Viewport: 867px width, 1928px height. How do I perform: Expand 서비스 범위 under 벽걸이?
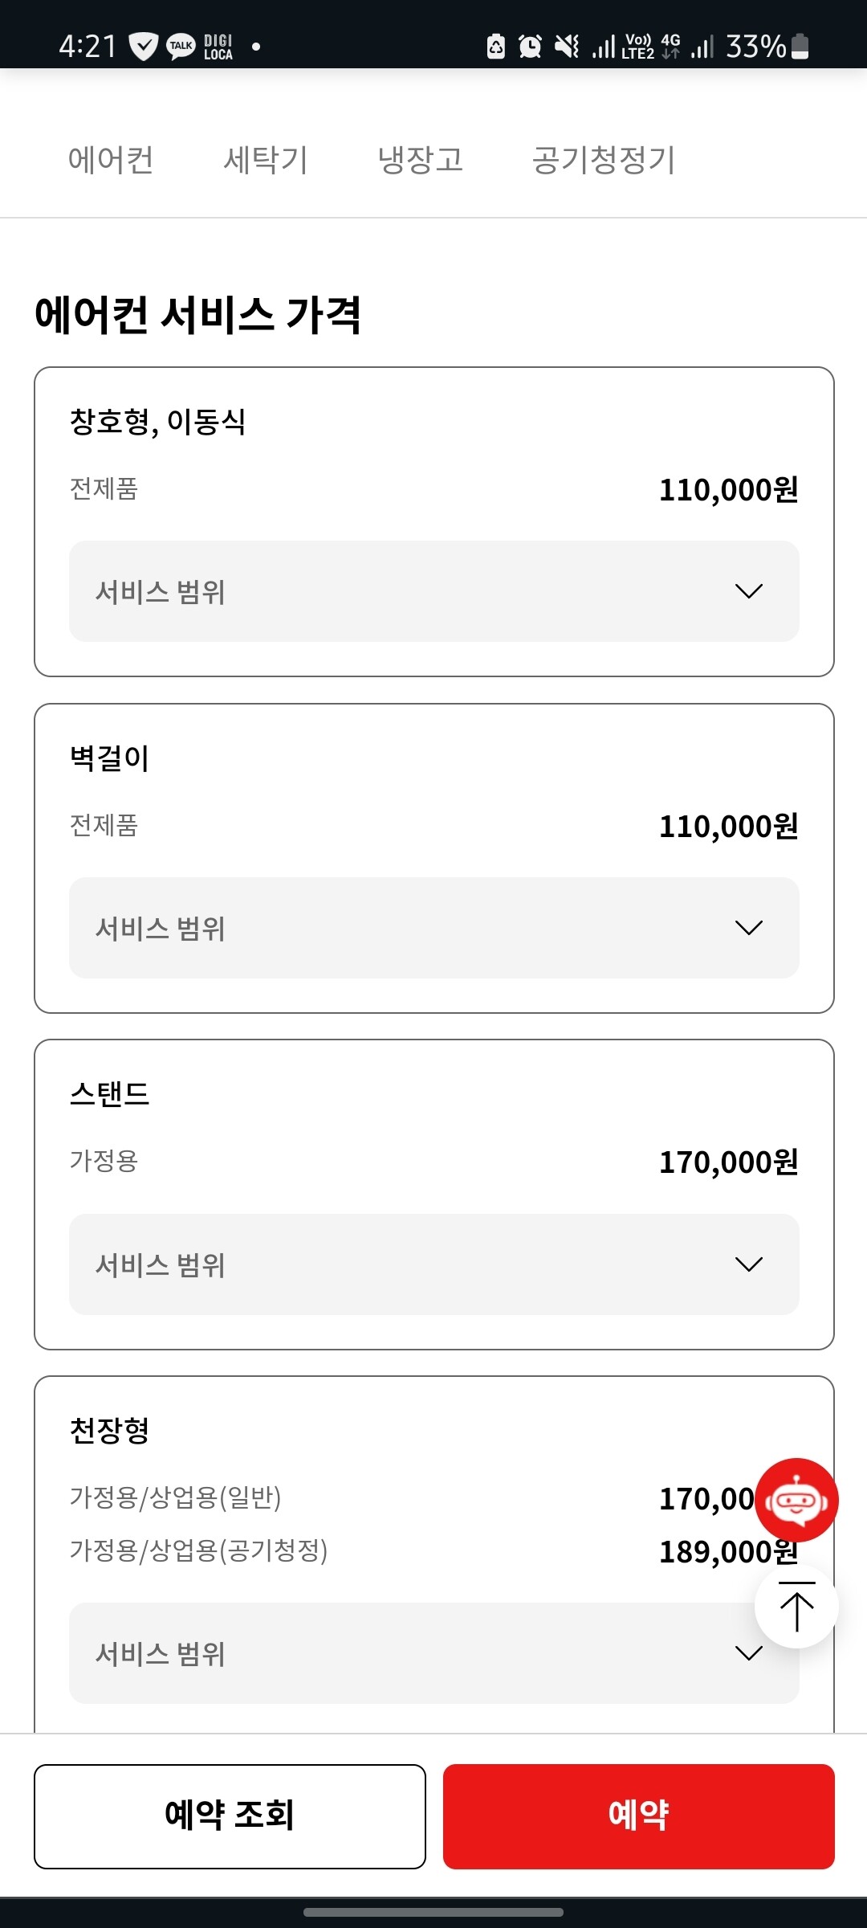tap(433, 928)
